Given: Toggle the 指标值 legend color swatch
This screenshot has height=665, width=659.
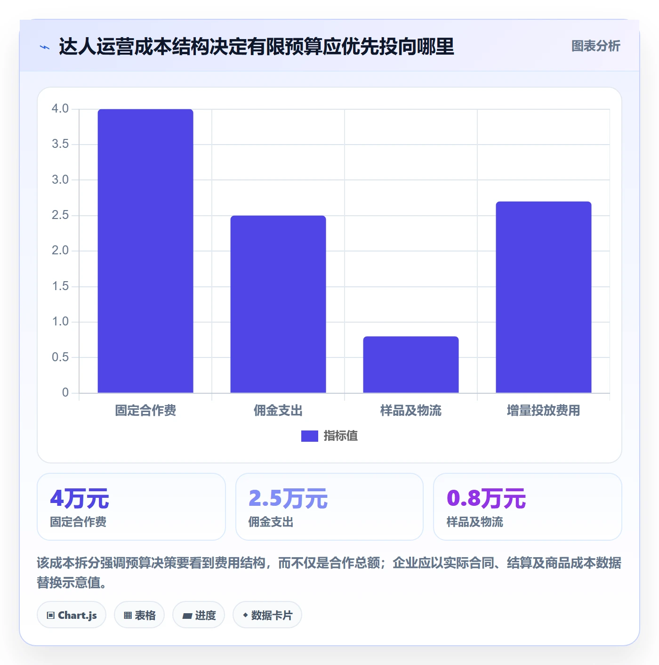Looking at the screenshot, I should pos(309,436).
